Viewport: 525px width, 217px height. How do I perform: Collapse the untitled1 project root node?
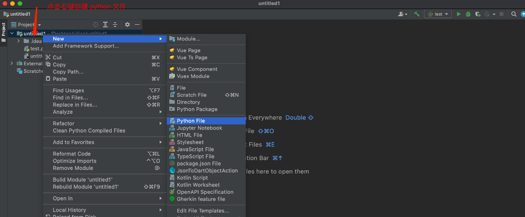[12, 33]
